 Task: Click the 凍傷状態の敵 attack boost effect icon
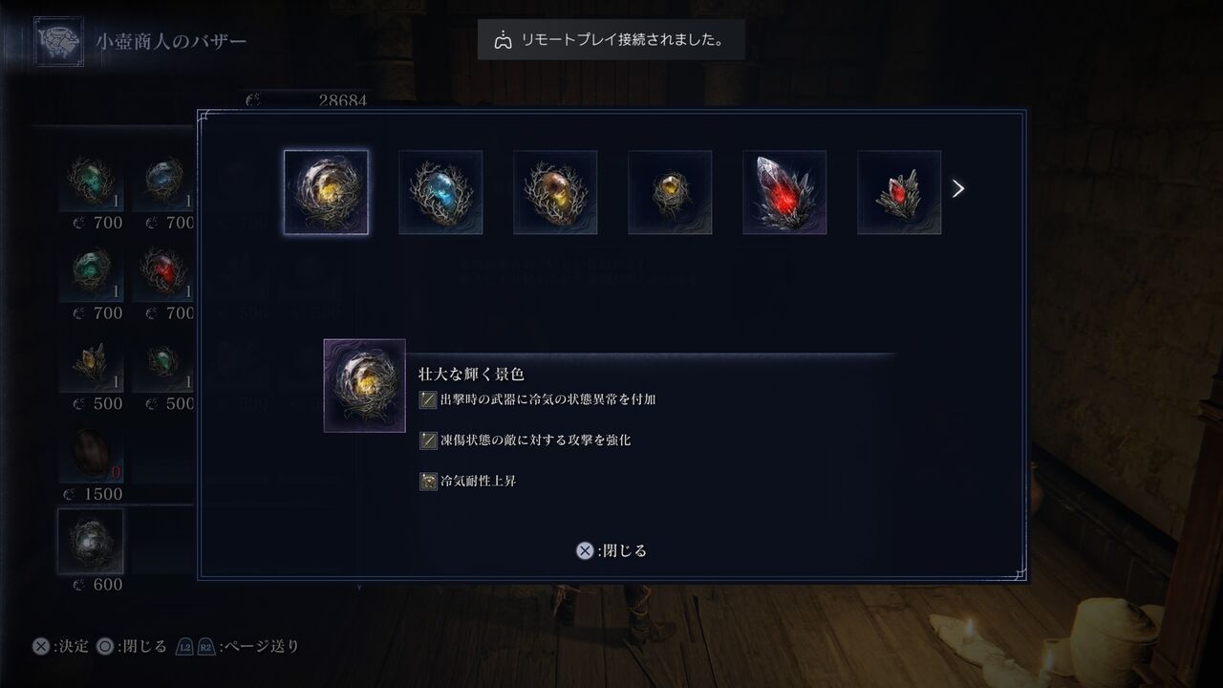pos(428,441)
